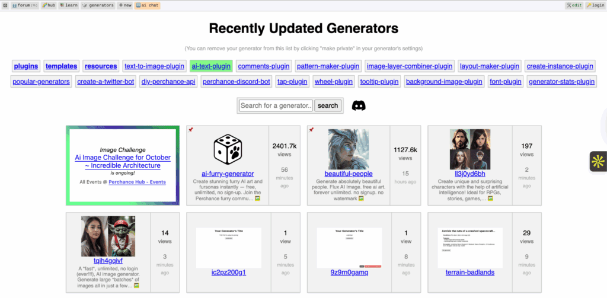607x298 pixels.
Task: Select the highlighted ai-text-plugin tag
Action: (211, 66)
